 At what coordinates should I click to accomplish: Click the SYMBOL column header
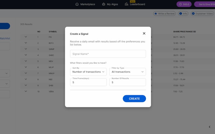tap(53, 32)
